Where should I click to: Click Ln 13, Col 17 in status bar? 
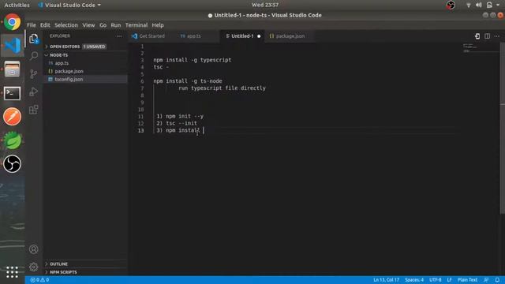coord(386,280)
